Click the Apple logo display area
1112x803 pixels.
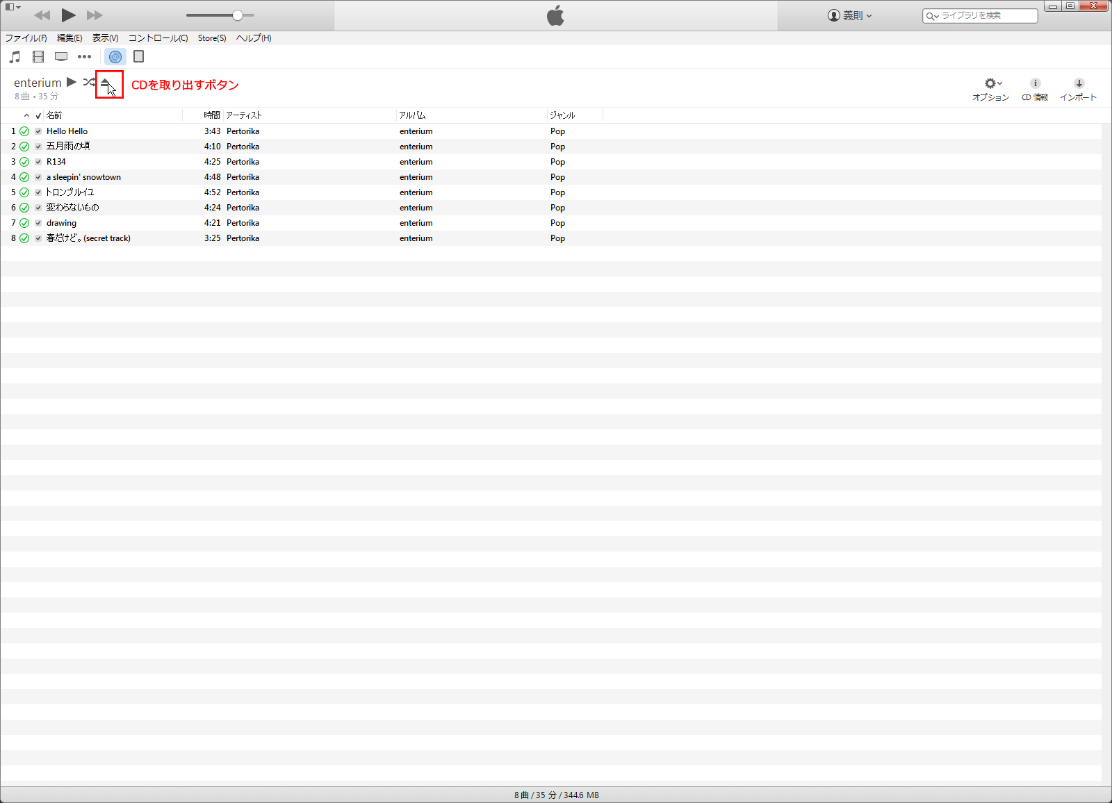(x=555, y=15)
